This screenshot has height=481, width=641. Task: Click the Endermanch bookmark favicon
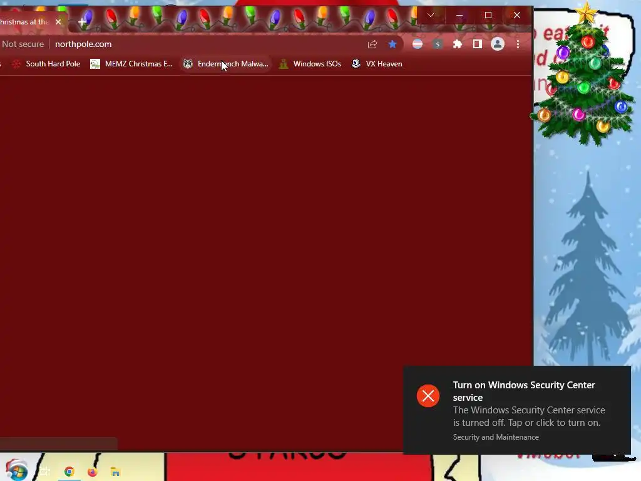pos(188,64)
